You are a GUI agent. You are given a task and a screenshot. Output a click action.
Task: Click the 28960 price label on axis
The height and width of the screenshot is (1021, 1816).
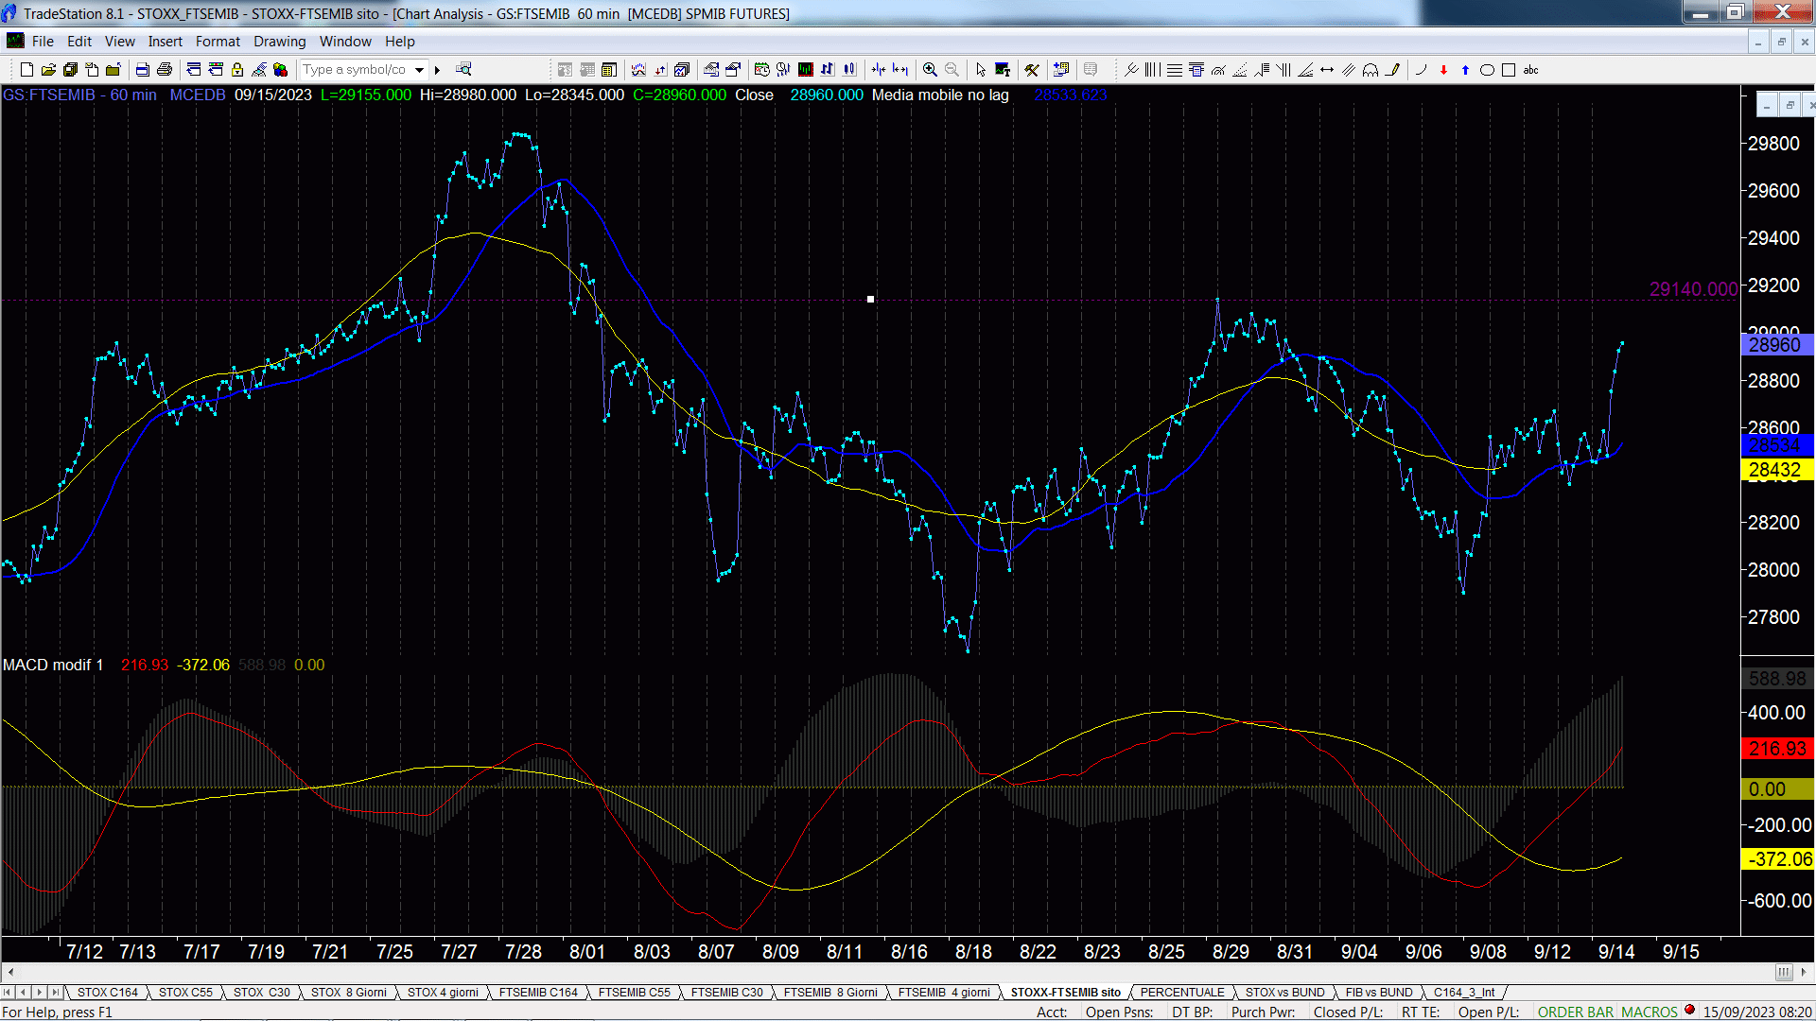(1775, 345)
